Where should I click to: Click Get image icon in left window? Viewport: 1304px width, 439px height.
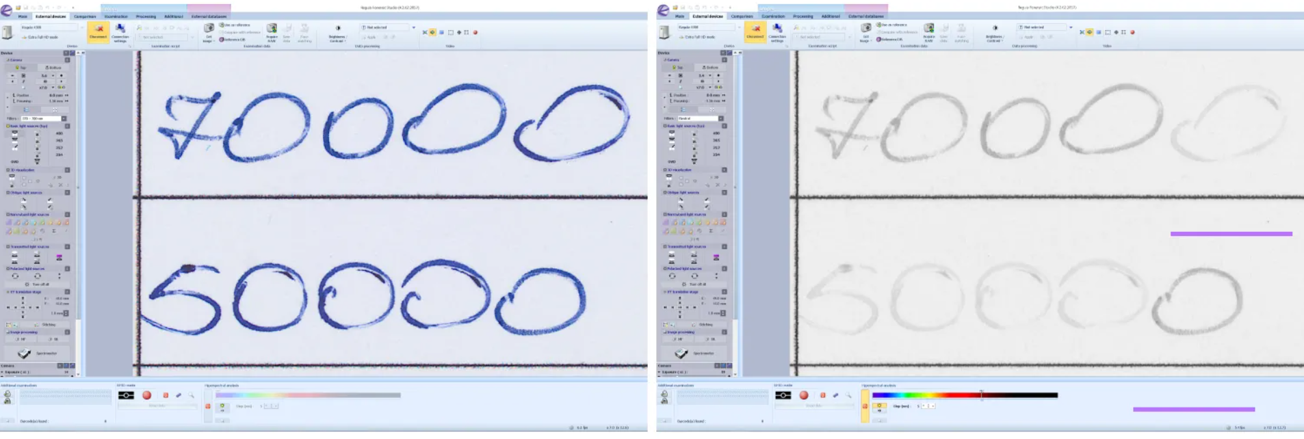click(209, 31)
